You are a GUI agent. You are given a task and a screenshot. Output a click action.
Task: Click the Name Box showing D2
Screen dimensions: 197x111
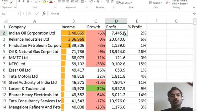pos(9,14)
